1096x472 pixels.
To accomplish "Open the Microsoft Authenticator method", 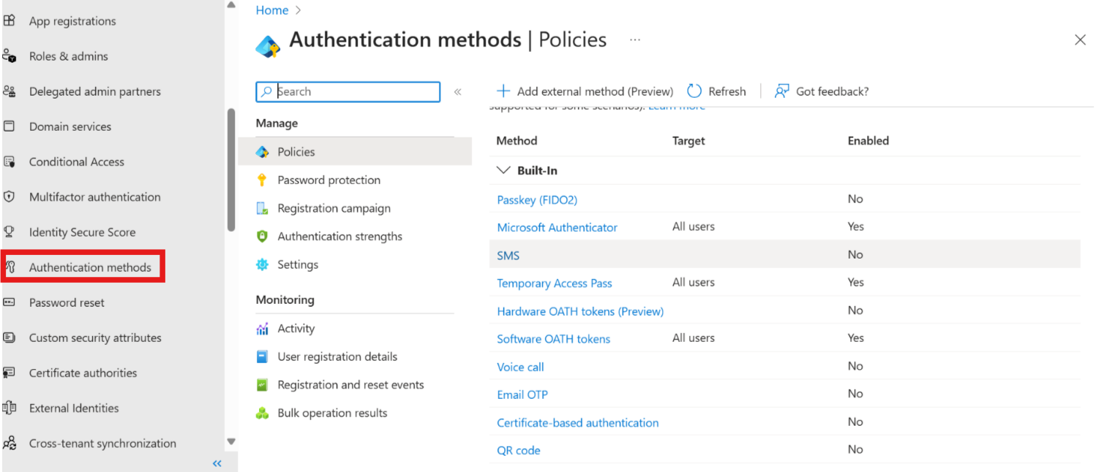I will [x=557, y=227].
